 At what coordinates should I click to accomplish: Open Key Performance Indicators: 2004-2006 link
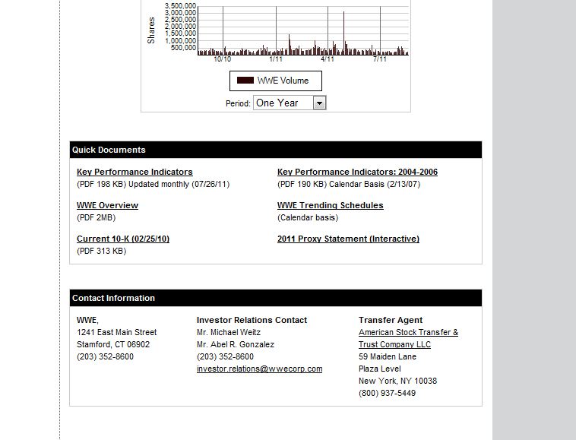(357, 172)
